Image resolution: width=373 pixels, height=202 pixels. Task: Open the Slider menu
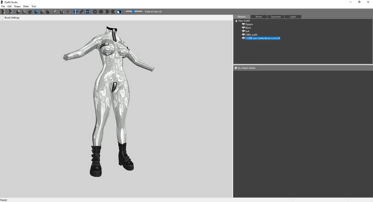click(26, 6)
